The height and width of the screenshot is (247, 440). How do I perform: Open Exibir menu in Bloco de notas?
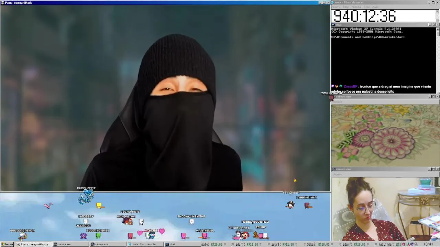[x=367, y=7]
